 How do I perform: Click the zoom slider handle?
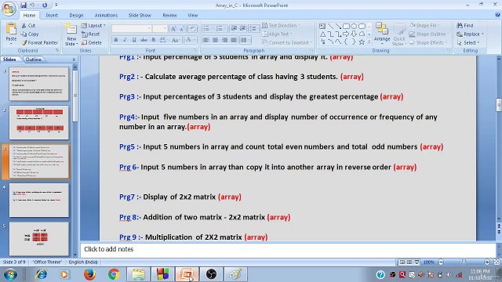464,262
